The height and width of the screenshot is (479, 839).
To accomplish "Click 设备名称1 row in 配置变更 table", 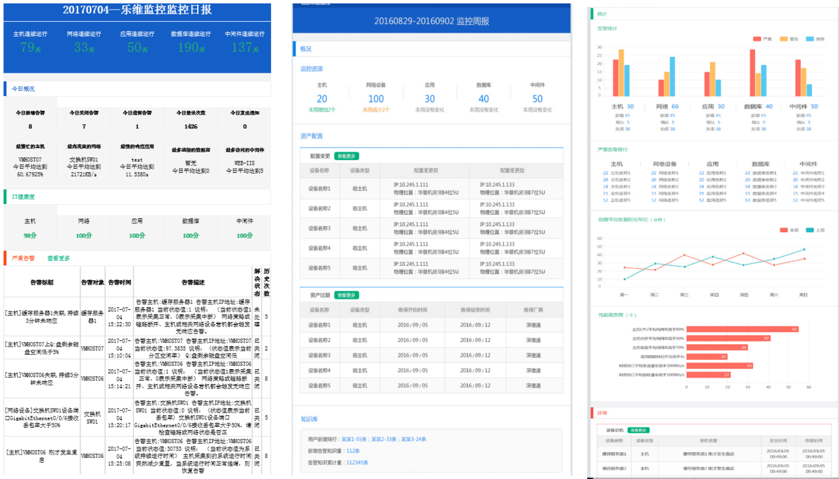I will (431, 189).
